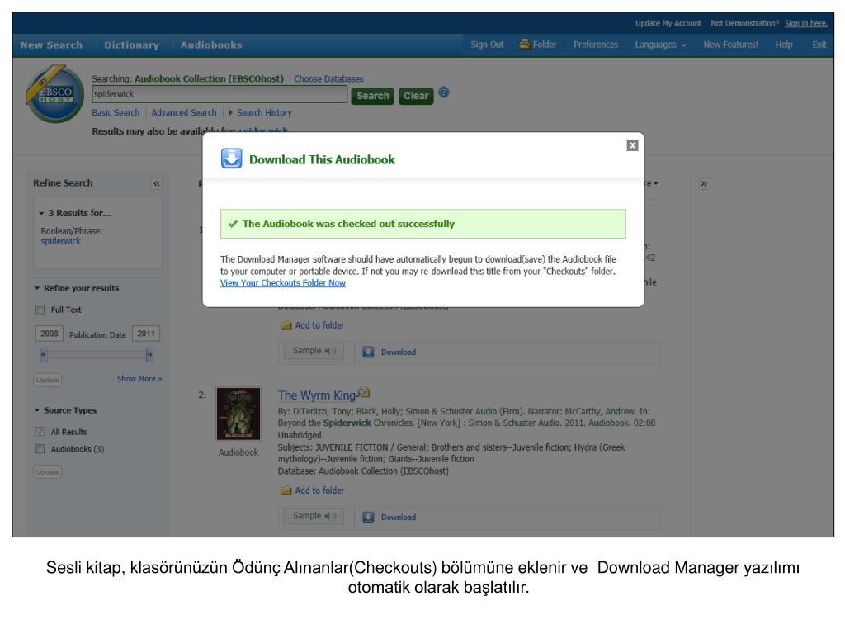Click the Download link for the first result

399,352
